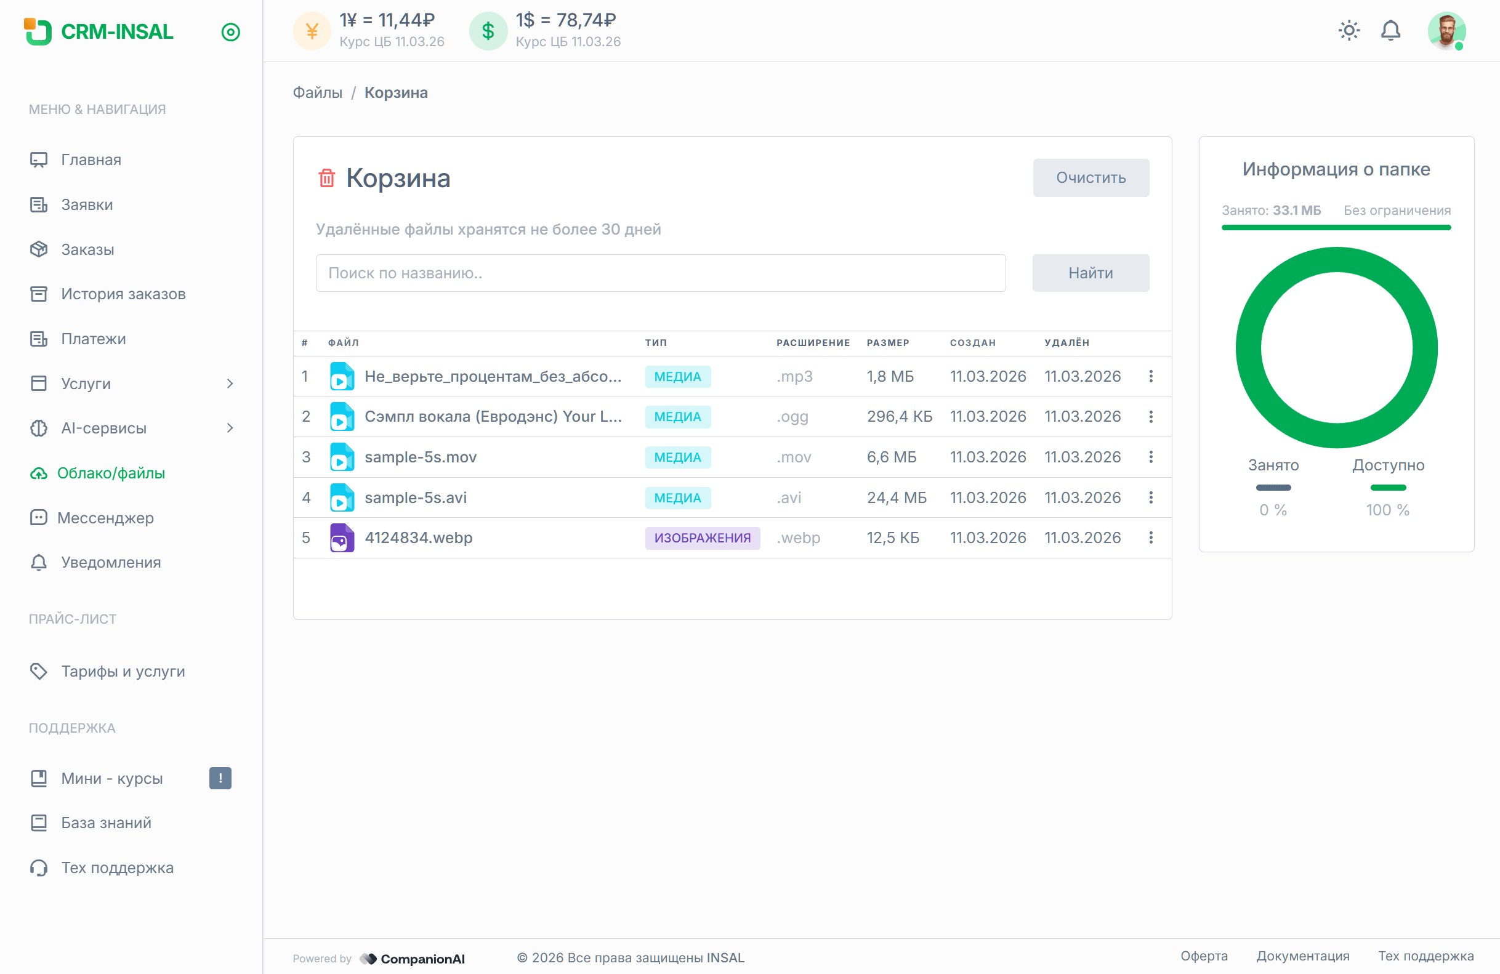Click the Найти search button
This screenshot has height=974, width=1500.
point(1091,273)
